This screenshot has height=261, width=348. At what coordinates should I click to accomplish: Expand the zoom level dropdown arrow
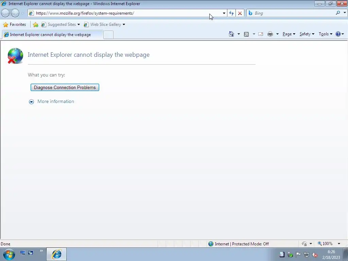pyautogui.click(x=339, y=244)
